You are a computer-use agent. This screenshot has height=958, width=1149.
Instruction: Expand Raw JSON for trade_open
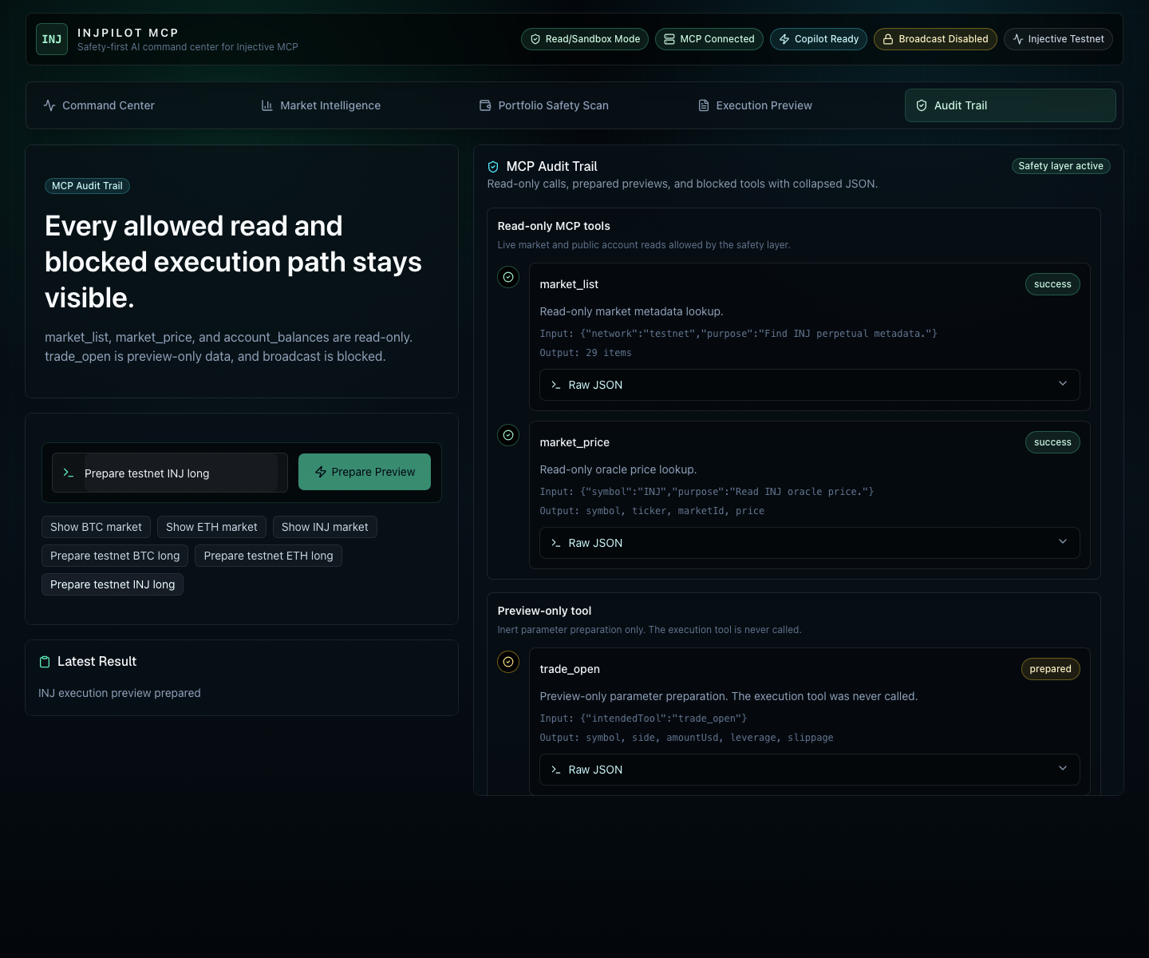coord(810,770)
